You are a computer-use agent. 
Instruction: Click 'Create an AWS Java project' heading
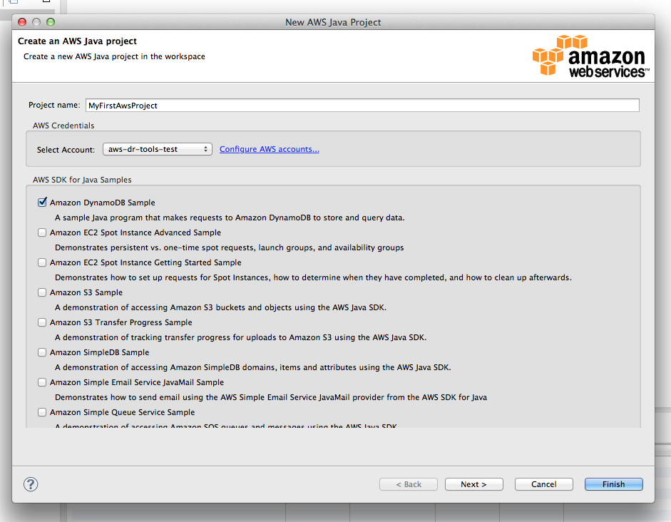(78, 41)
